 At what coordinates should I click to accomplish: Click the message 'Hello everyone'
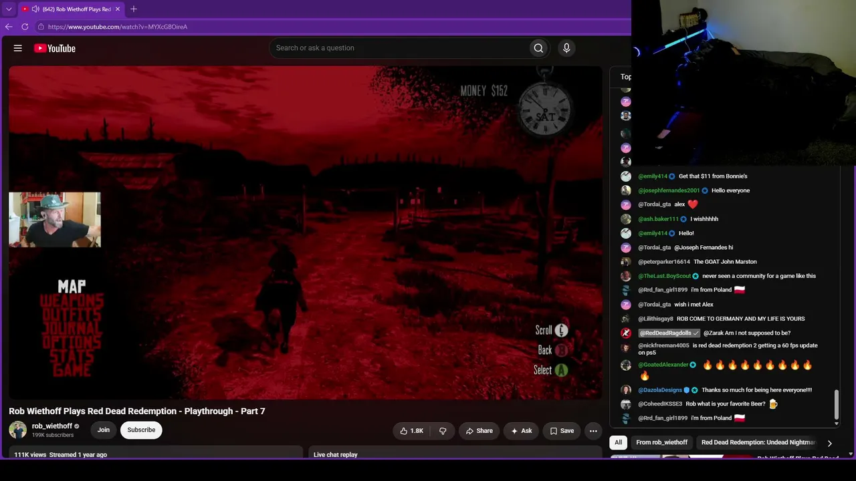(730, 190)
